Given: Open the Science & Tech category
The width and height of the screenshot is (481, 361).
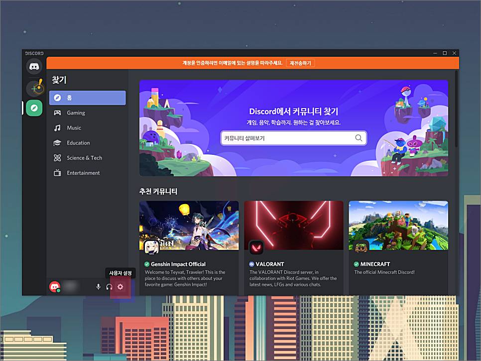Looking at the screenshot, I should [x=88, y=158].
